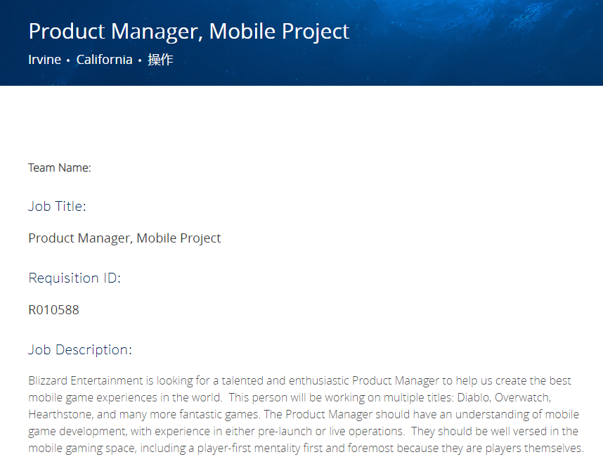The height and width of the screenshot is (464, 603).
Task: Click the word Diablo in the description
Action: point(474,397)
